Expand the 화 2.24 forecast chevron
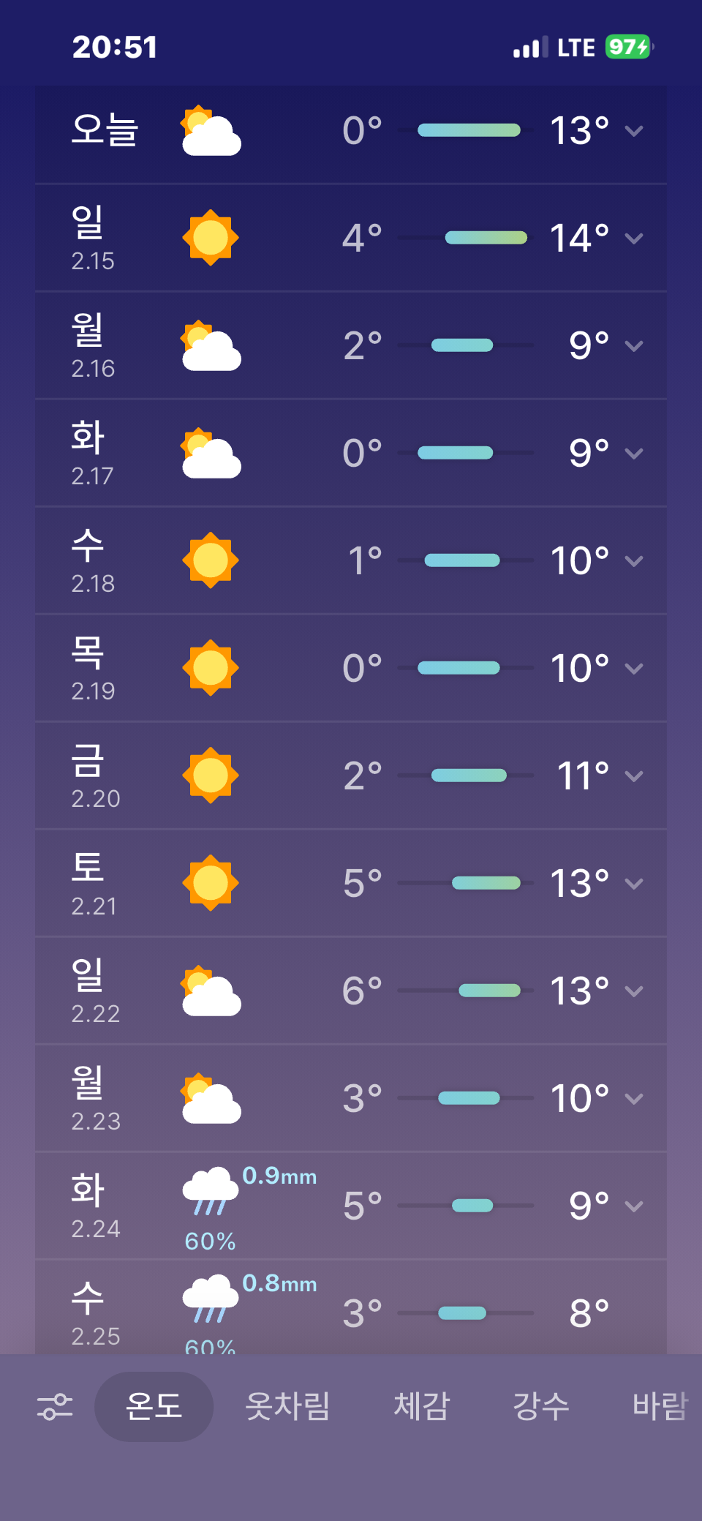 pos(634,1206)
